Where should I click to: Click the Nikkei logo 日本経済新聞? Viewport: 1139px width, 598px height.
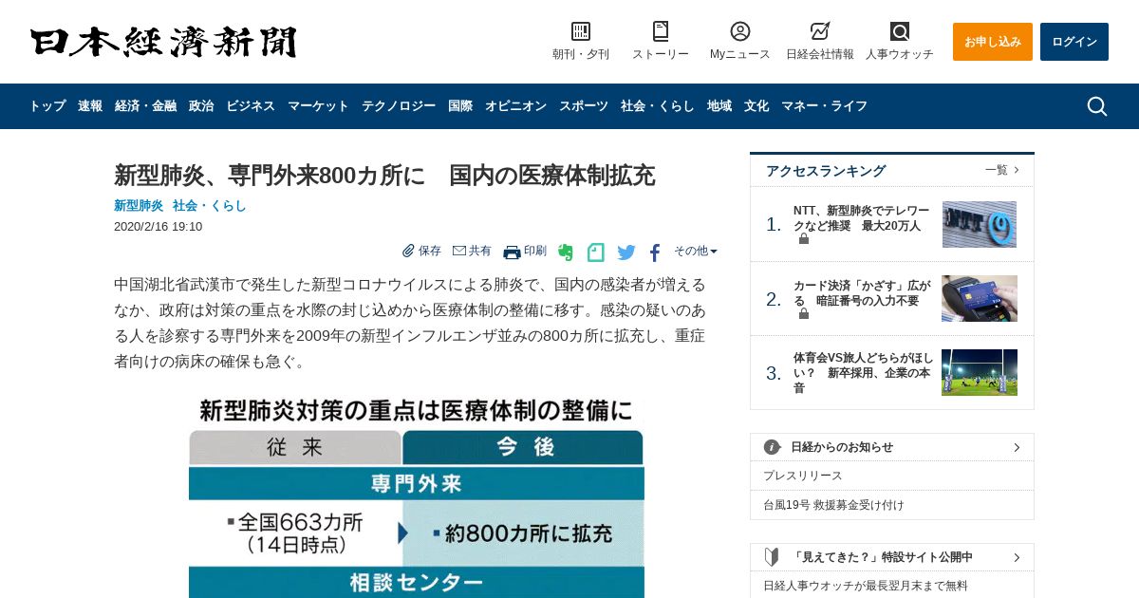pos(163,42)
